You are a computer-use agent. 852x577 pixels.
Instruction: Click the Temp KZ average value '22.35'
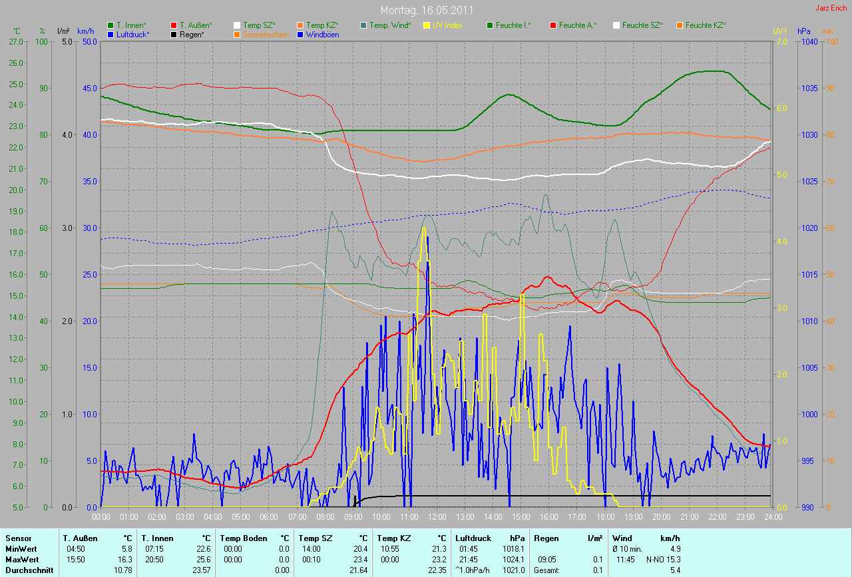[437, 570]
